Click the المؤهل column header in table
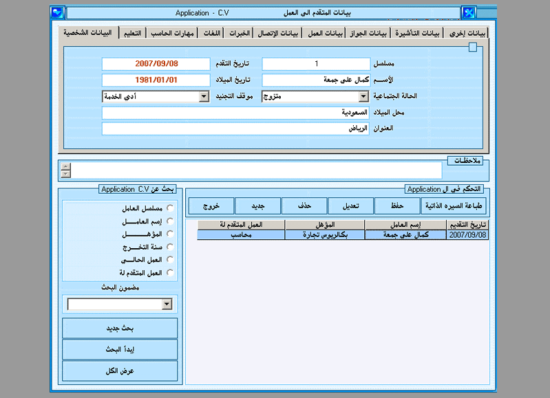Screen dimensions: 550x398 point(325,225)
